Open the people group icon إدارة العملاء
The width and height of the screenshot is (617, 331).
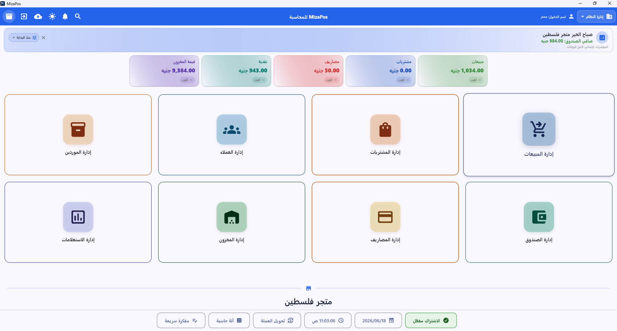click(232, 129)
